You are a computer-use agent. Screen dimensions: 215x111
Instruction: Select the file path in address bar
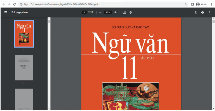[64, 4]
